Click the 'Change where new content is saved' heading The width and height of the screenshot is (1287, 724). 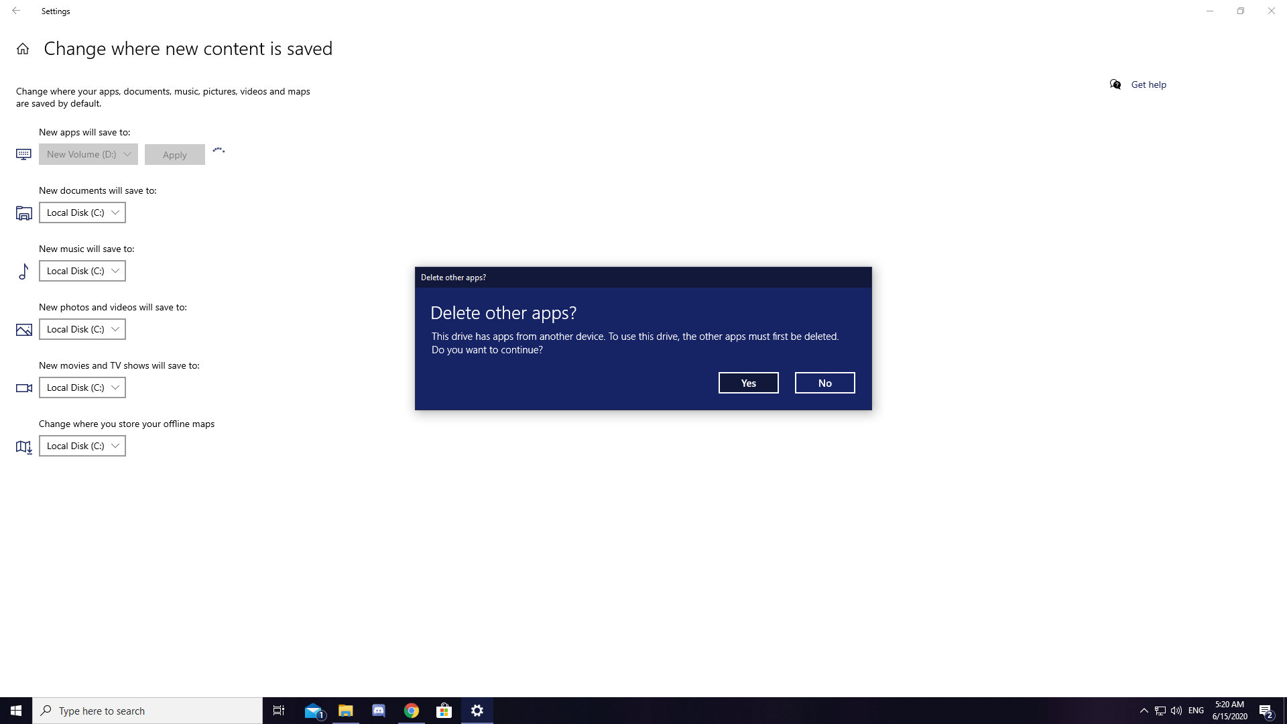point(188,49)
